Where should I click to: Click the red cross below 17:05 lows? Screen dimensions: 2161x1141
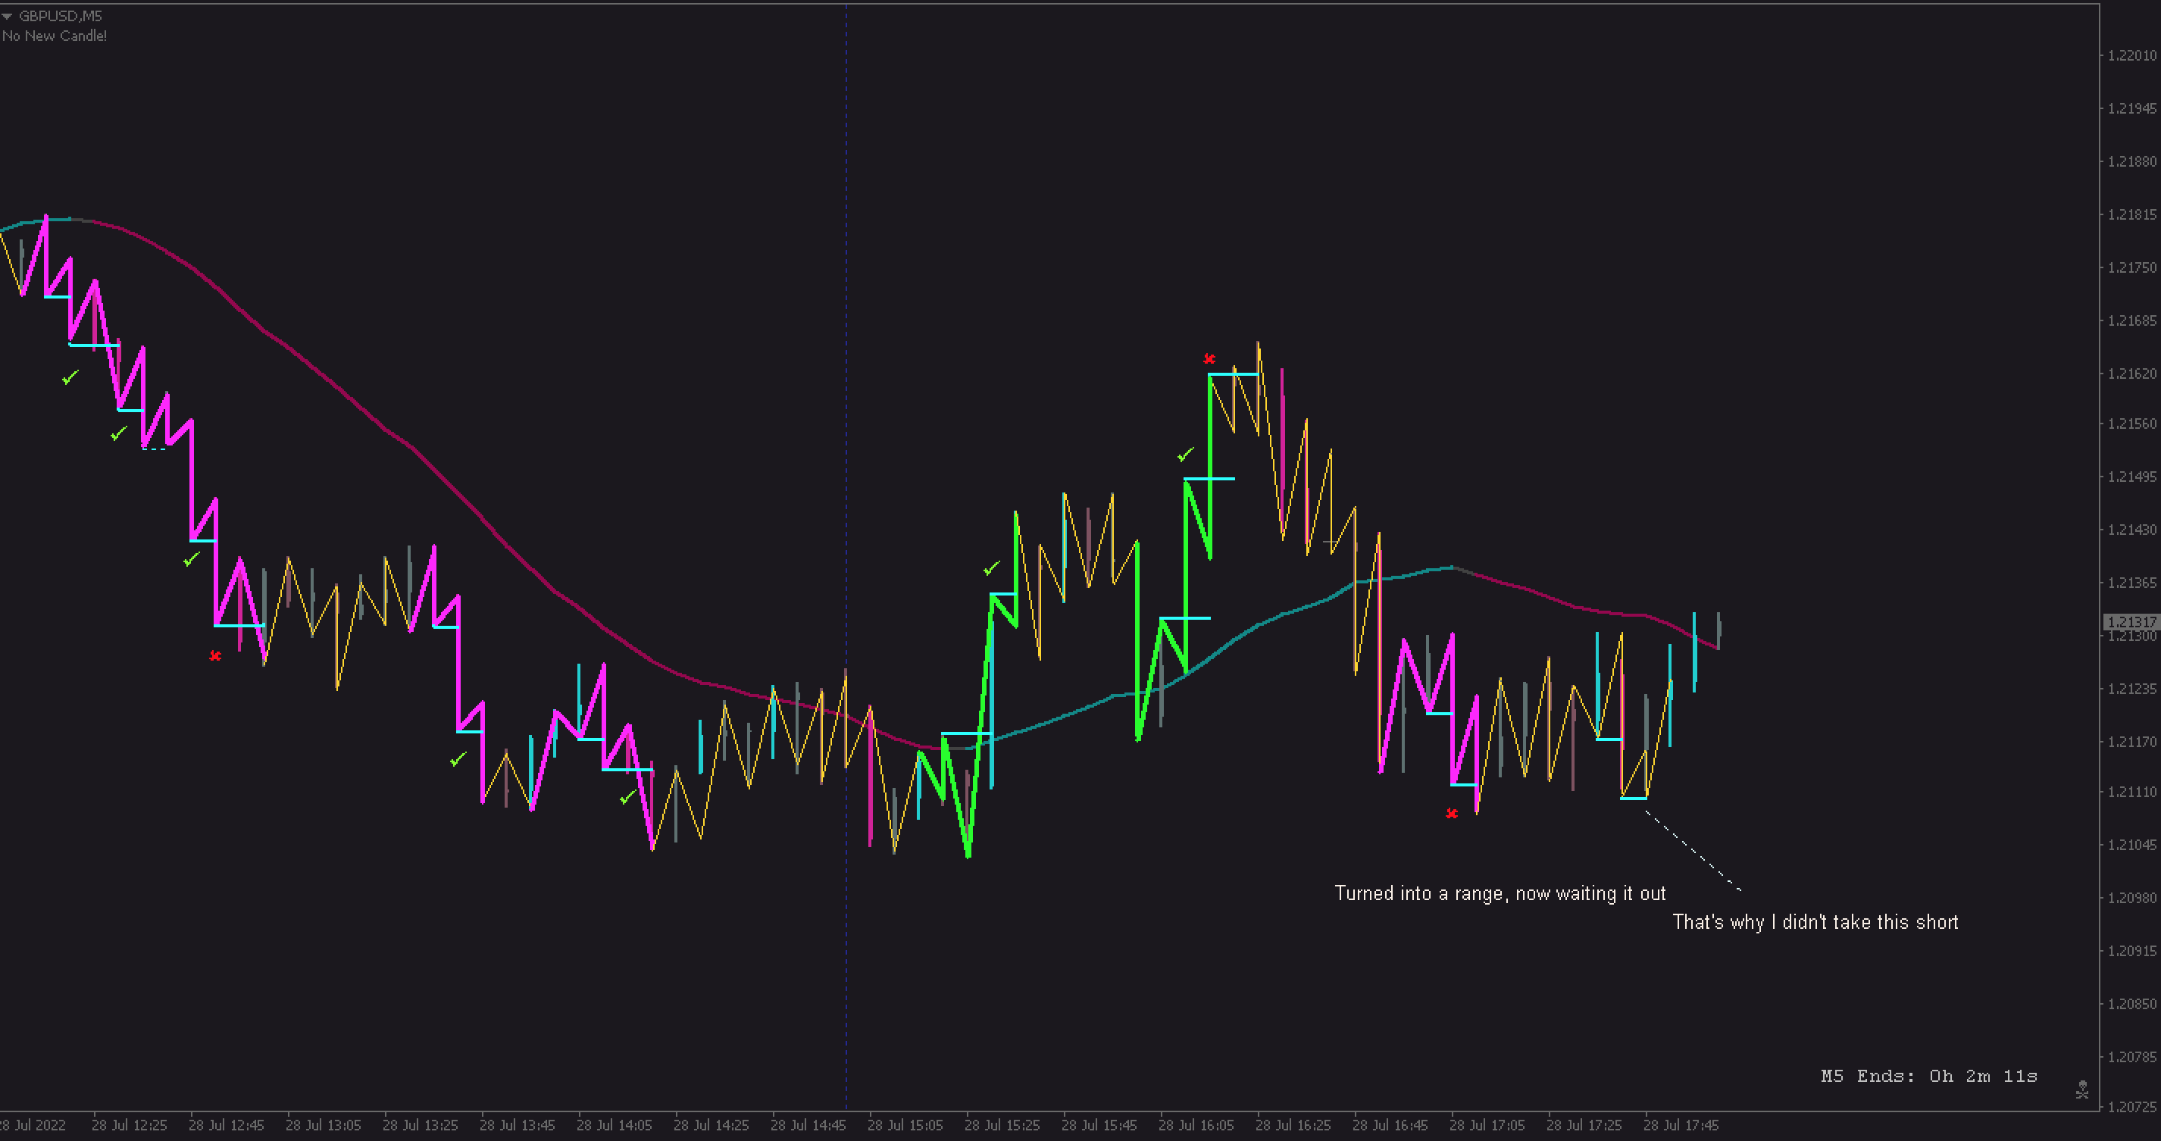1451,813
